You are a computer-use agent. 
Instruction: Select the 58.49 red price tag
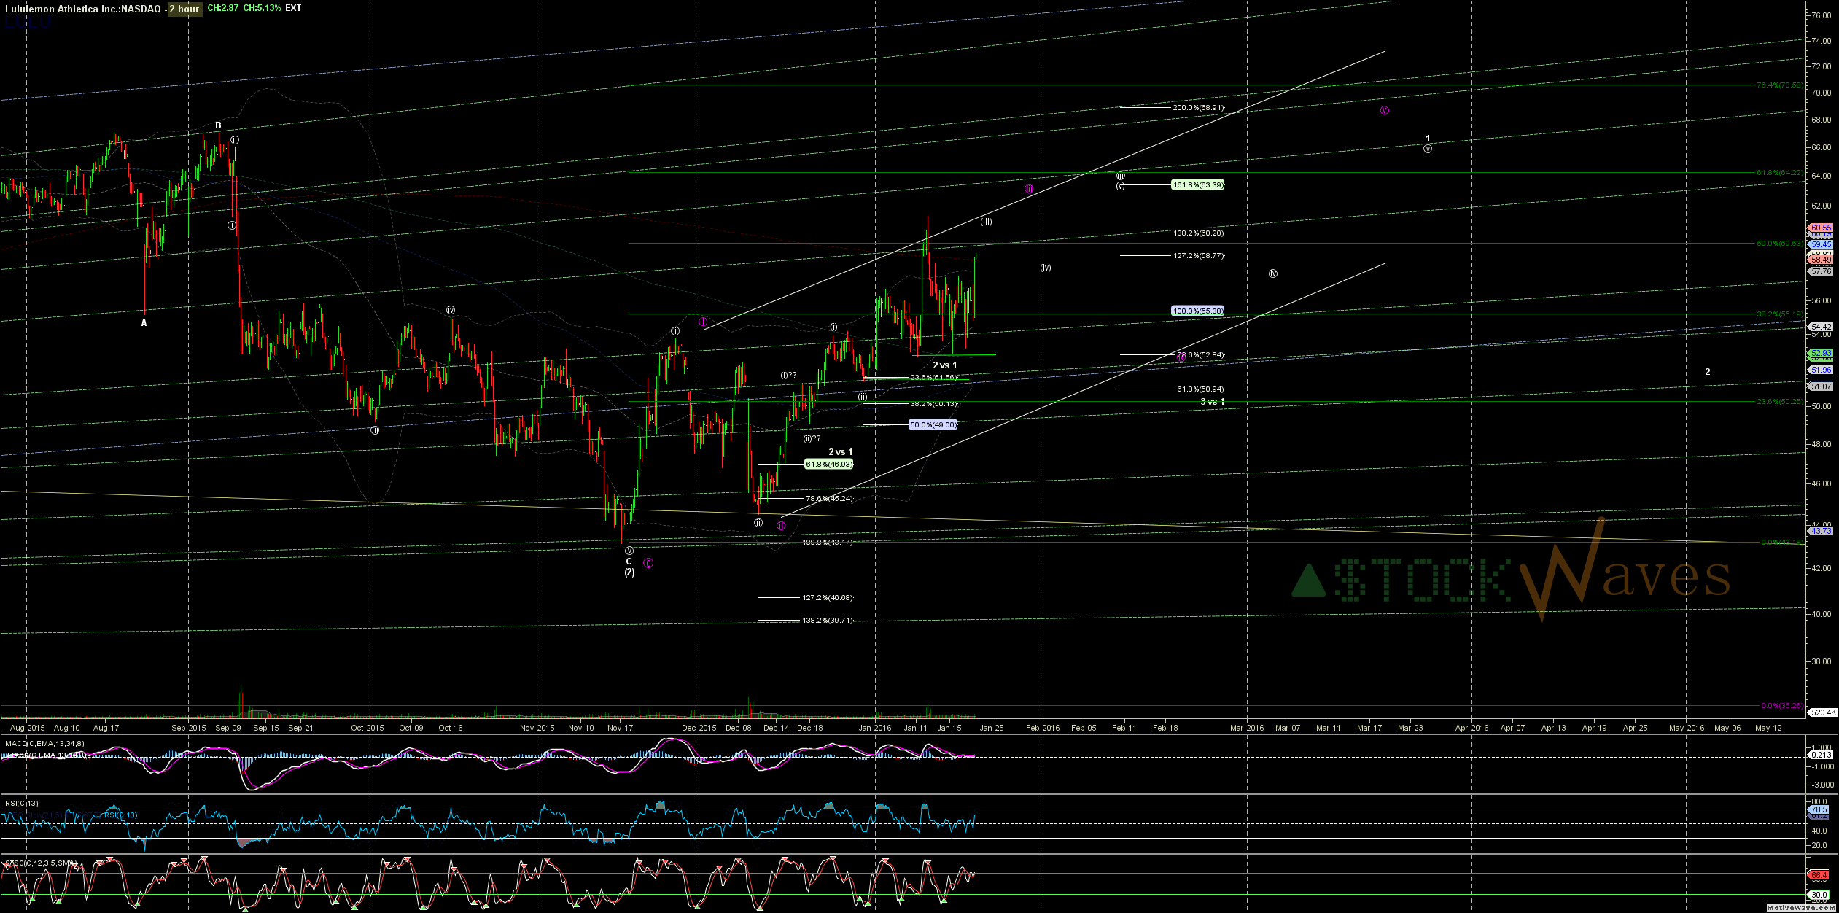pos(1821,260)
